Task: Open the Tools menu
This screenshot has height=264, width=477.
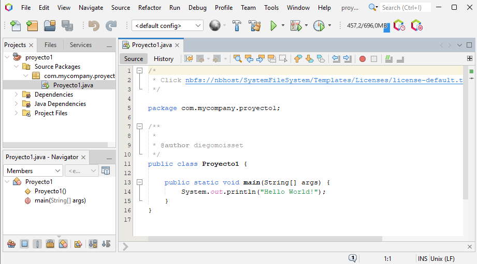Action: (271, 8)
